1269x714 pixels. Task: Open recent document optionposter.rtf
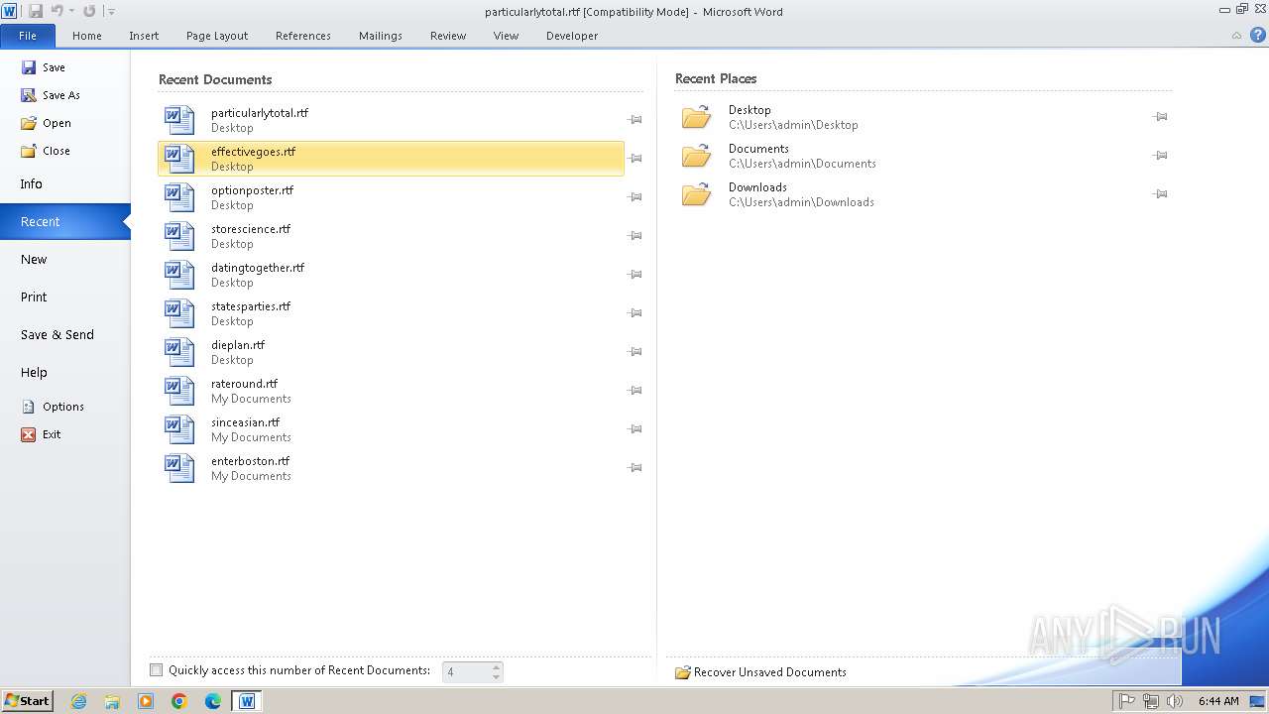(391, 197)
